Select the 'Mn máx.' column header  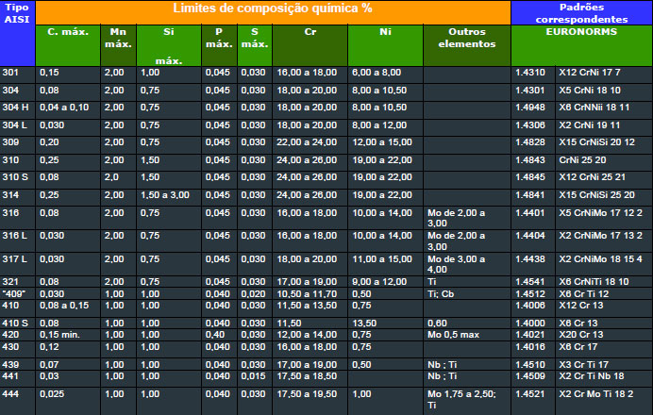point(117,38)
